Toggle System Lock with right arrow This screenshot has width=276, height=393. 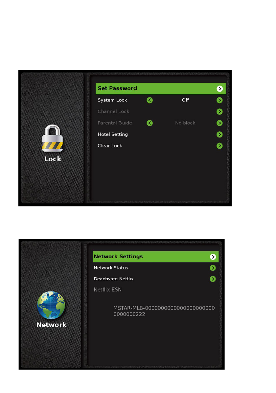pyautogui.click(x=219, y=100)
